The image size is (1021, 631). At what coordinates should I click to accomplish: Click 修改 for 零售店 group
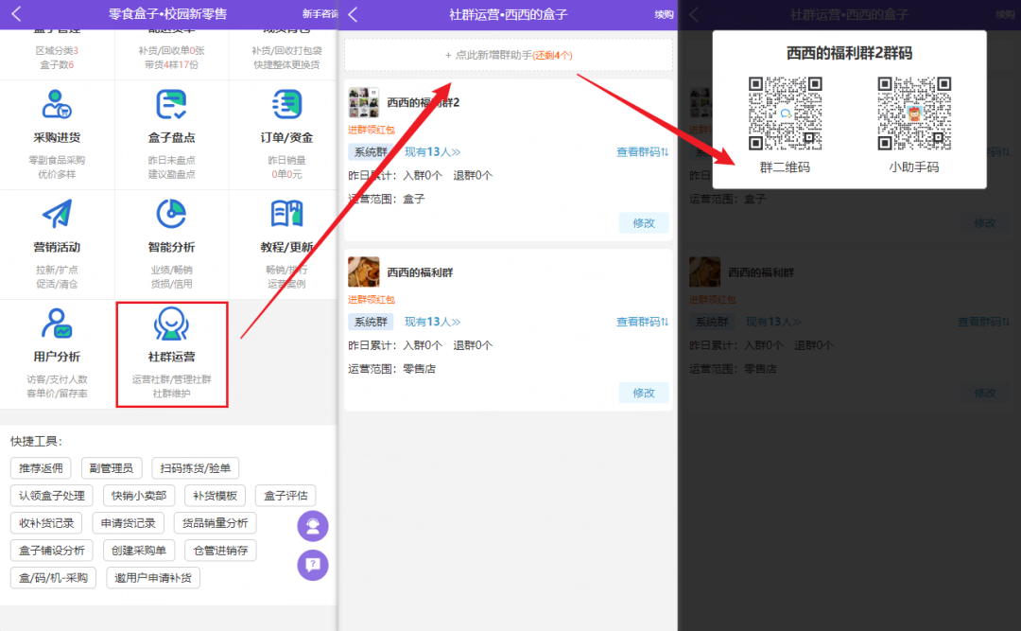pos(644,393)
